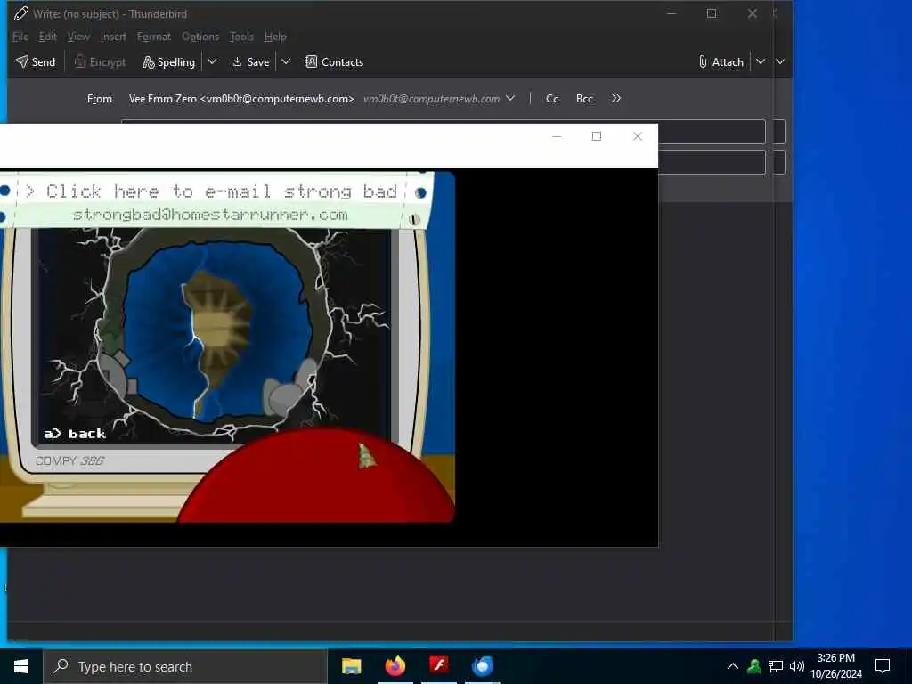
Task: Click the disabled Encrypt button
Action: tap(100, 61)
